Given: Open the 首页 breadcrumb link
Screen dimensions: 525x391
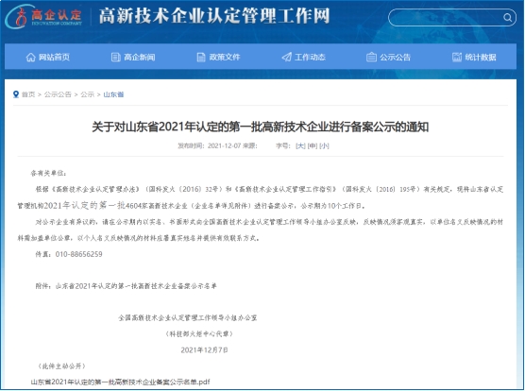Looking at the screenshot, I should pos(28,94).
